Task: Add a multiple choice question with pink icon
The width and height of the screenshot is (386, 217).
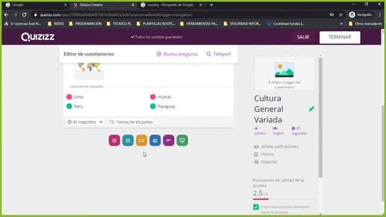Action: click(x=114, y=140)
